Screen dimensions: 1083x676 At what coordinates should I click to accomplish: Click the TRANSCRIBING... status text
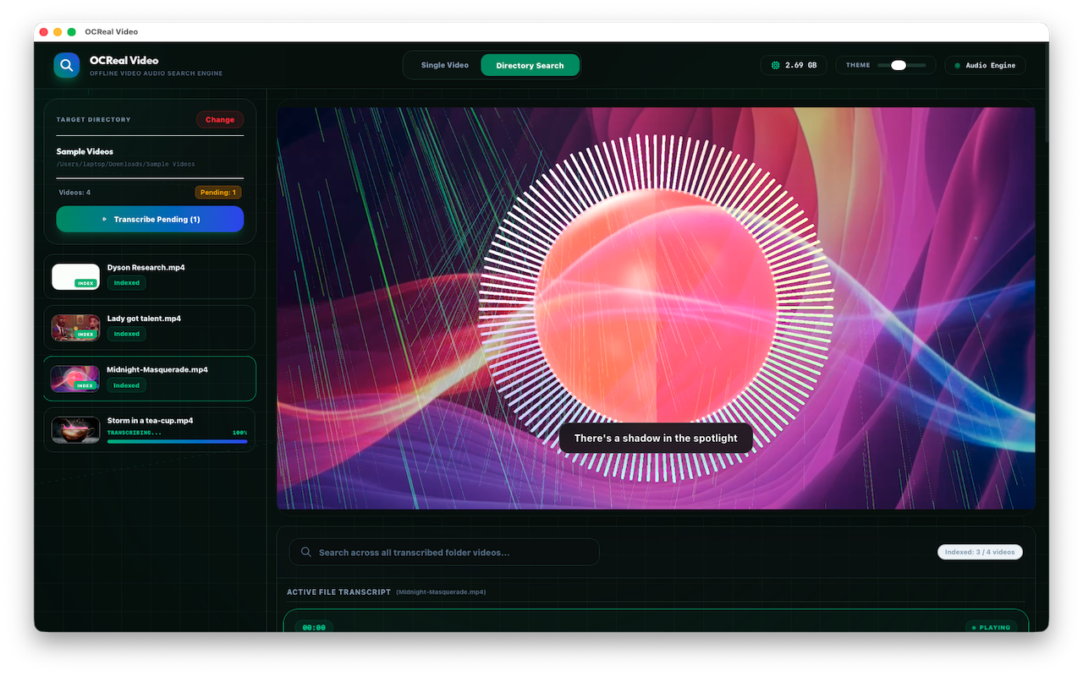coord(134,433)
